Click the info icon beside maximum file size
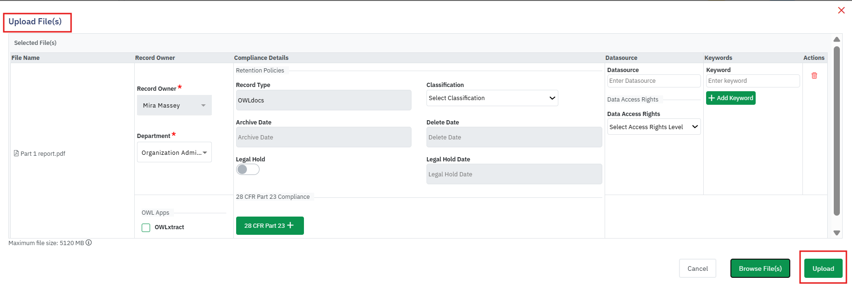The height and width of the screenshot is (290, 852). (88, 242)
